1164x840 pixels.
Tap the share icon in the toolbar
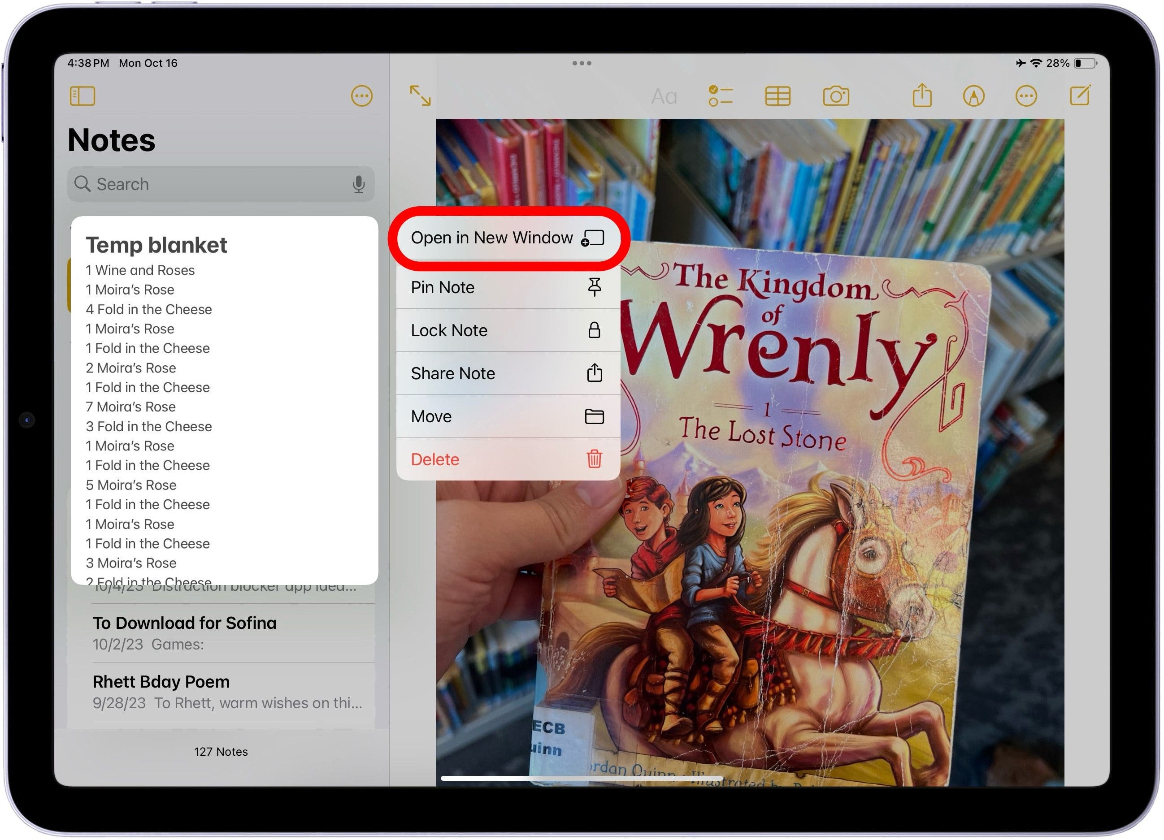(x=921, y=95)
